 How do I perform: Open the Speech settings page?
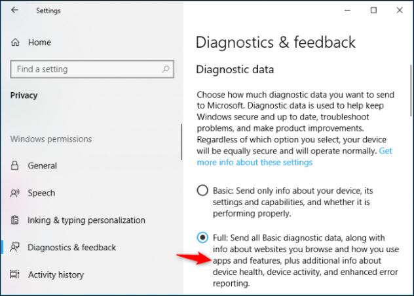(x=41, y=193)
